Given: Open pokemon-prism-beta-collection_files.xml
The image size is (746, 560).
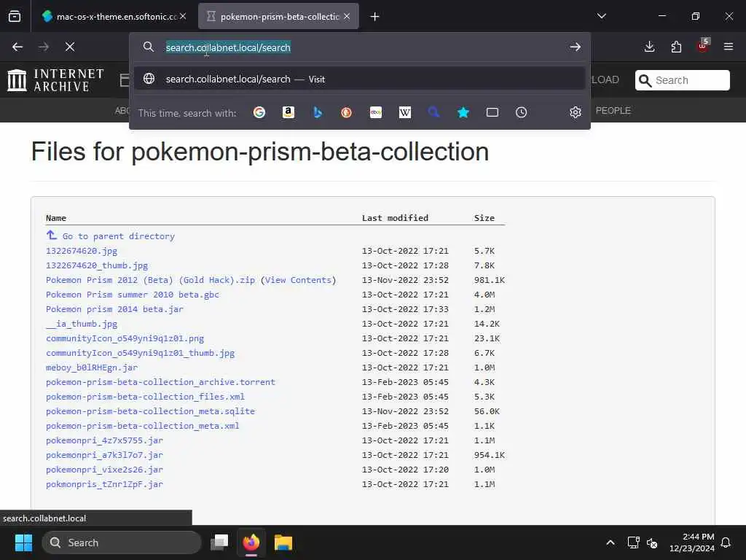Looking at the screenshot, I should pyautogui.click(x=145, y=397).
